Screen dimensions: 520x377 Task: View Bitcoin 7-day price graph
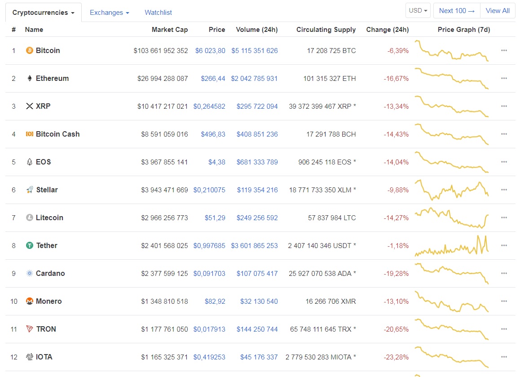(452, 50)
